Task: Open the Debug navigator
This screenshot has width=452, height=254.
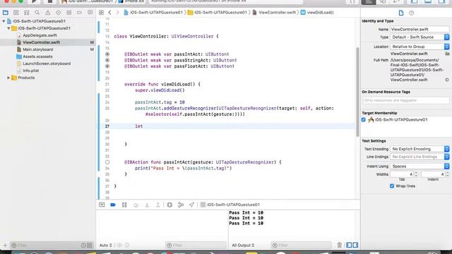Action: [x=69, y=13]
